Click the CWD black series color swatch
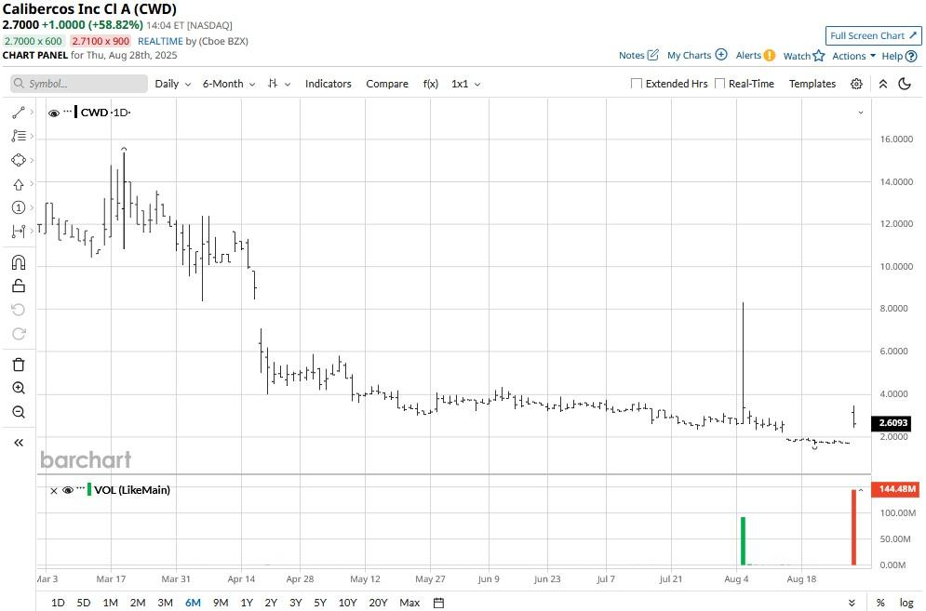Screen dimensions: 926x611 tap(76, 113)
